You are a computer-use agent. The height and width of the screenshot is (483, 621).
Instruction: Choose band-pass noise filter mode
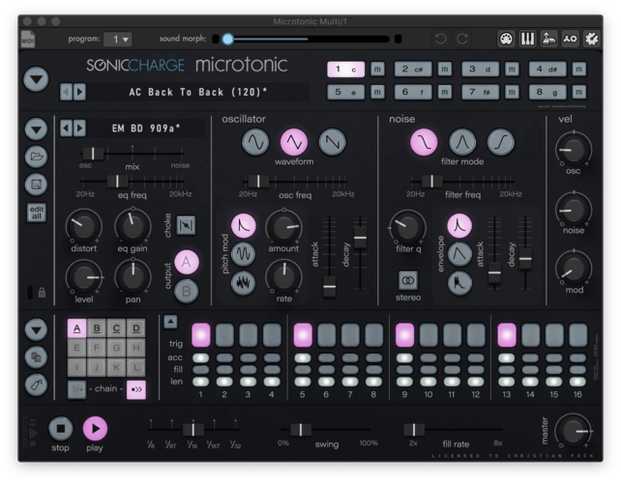[x=462, y=142]
